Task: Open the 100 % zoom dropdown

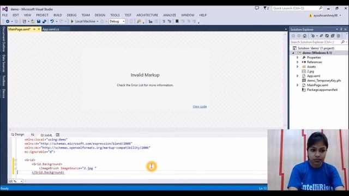Action: (21, 181)
